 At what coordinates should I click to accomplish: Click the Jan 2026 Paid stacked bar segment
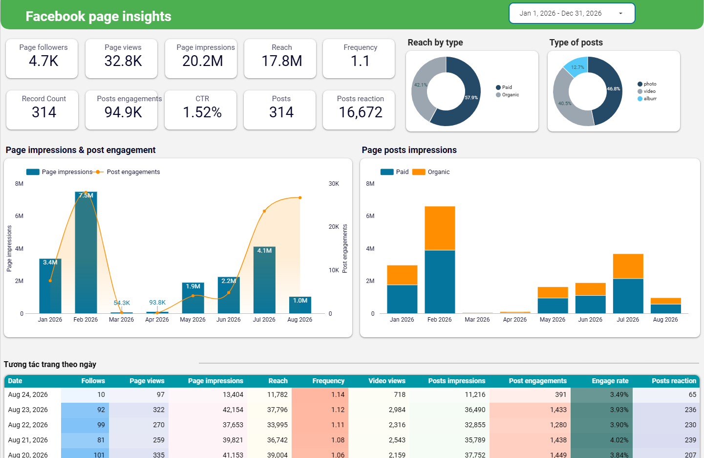coord(402,299)
